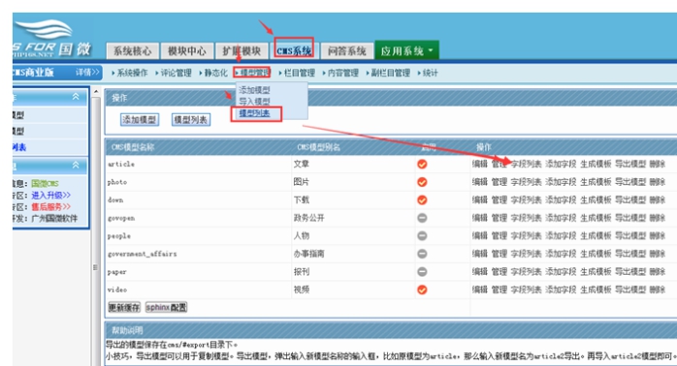
Task: Toggle the grey status icon for paper
Action: [x=422, y=271]
